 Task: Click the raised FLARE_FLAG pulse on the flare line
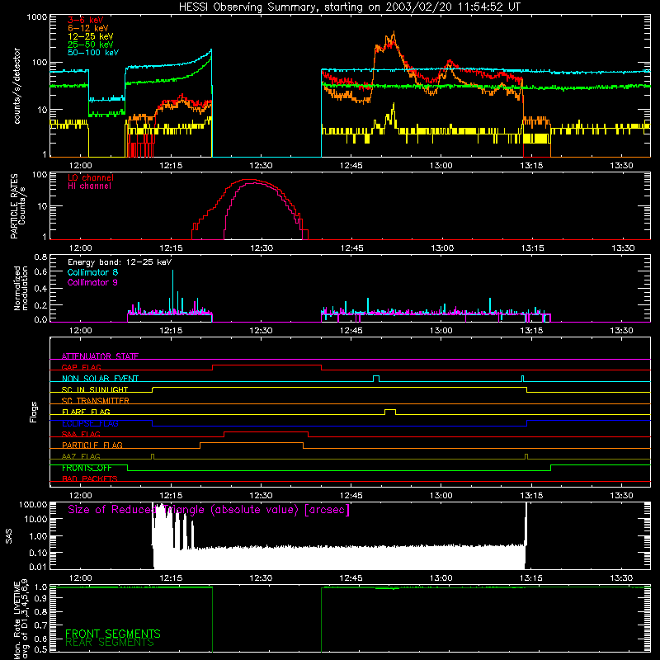(x=390, y=410)
